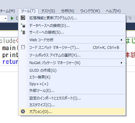Click the extensions and updates icon
Image resolution: width=135 pixels, height=123 pixels.
[23, 18]
